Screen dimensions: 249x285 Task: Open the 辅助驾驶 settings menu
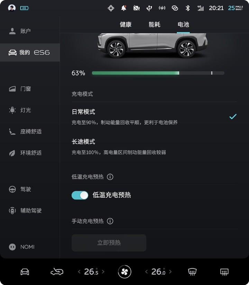point(25,211)
